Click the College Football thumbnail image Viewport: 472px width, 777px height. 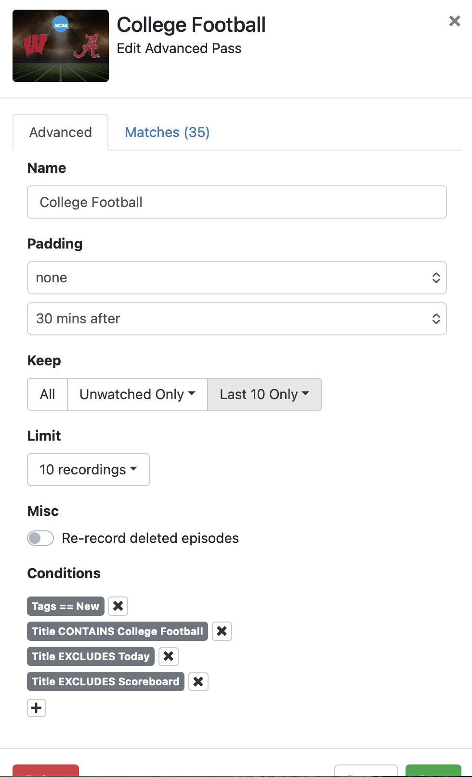(61, 46)
